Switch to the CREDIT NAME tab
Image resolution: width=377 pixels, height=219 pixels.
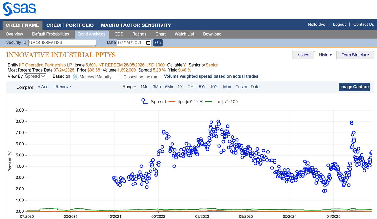(22, 25)
